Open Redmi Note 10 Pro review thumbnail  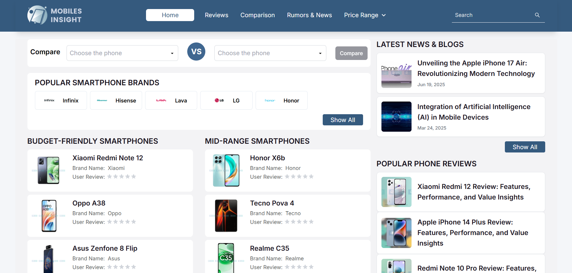tap(396, 266)
